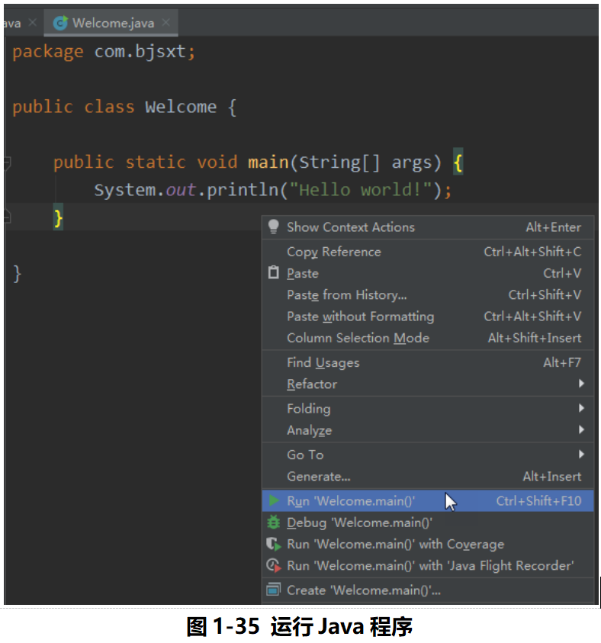Click the Alt+F7 shortcut label
The width and height of the screenshot is (601, 643).
pyautogui.click(x=562, y=362)
